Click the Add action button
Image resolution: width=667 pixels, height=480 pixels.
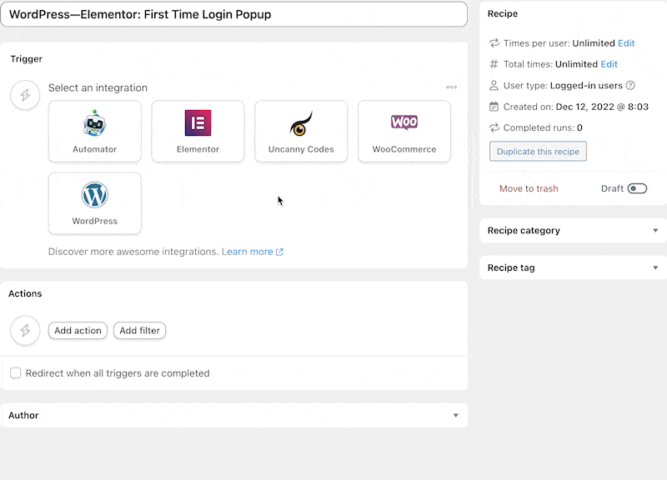click(78, 330)
